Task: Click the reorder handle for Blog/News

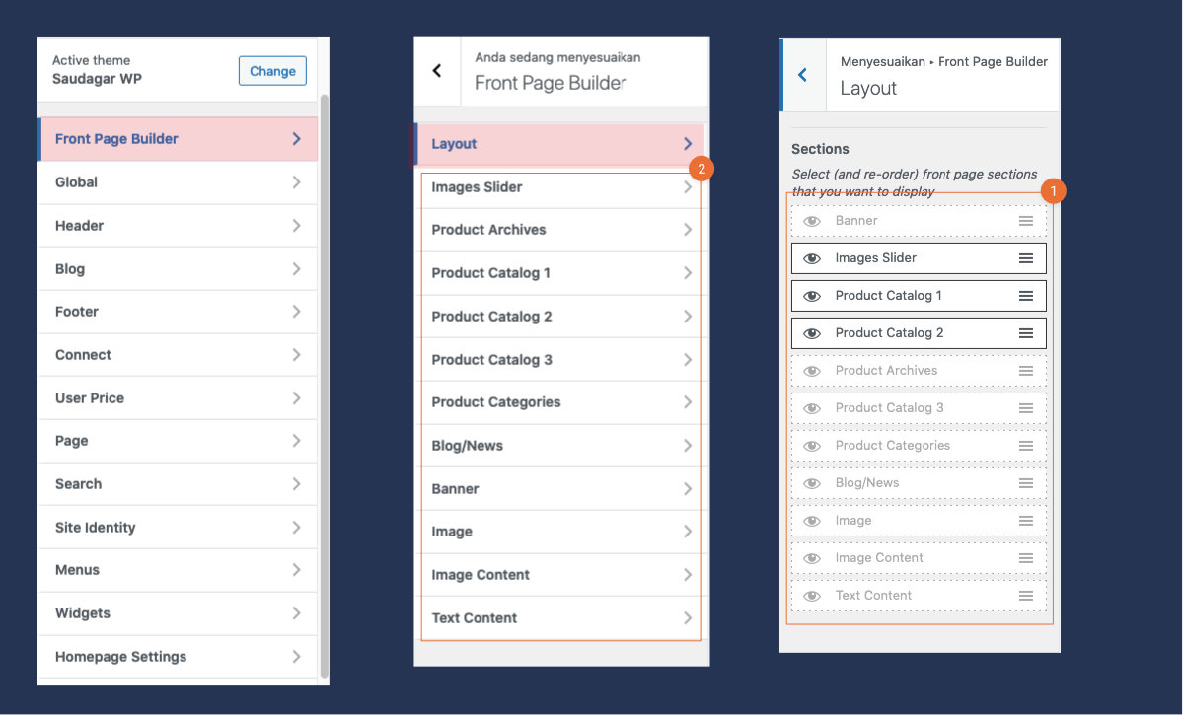Action: click(1026, 482)
